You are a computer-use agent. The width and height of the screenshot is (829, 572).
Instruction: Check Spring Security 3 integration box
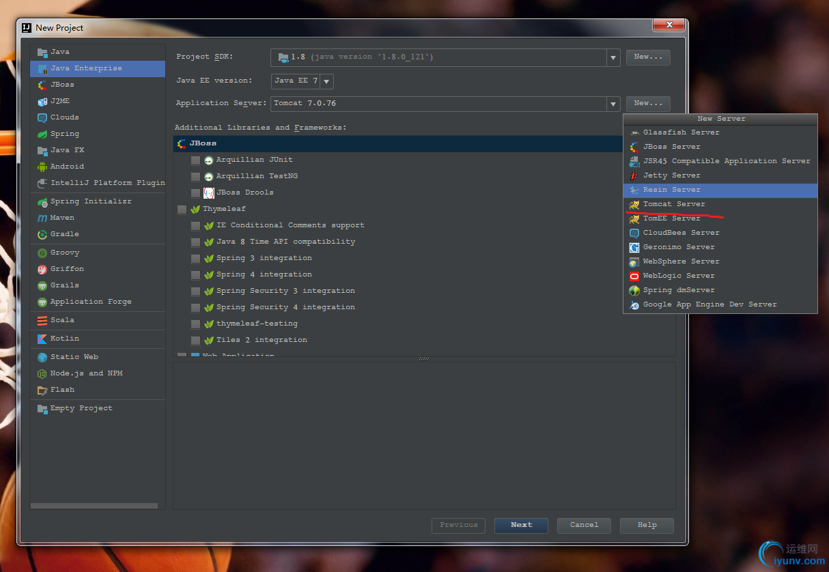(x=196, y=291)
